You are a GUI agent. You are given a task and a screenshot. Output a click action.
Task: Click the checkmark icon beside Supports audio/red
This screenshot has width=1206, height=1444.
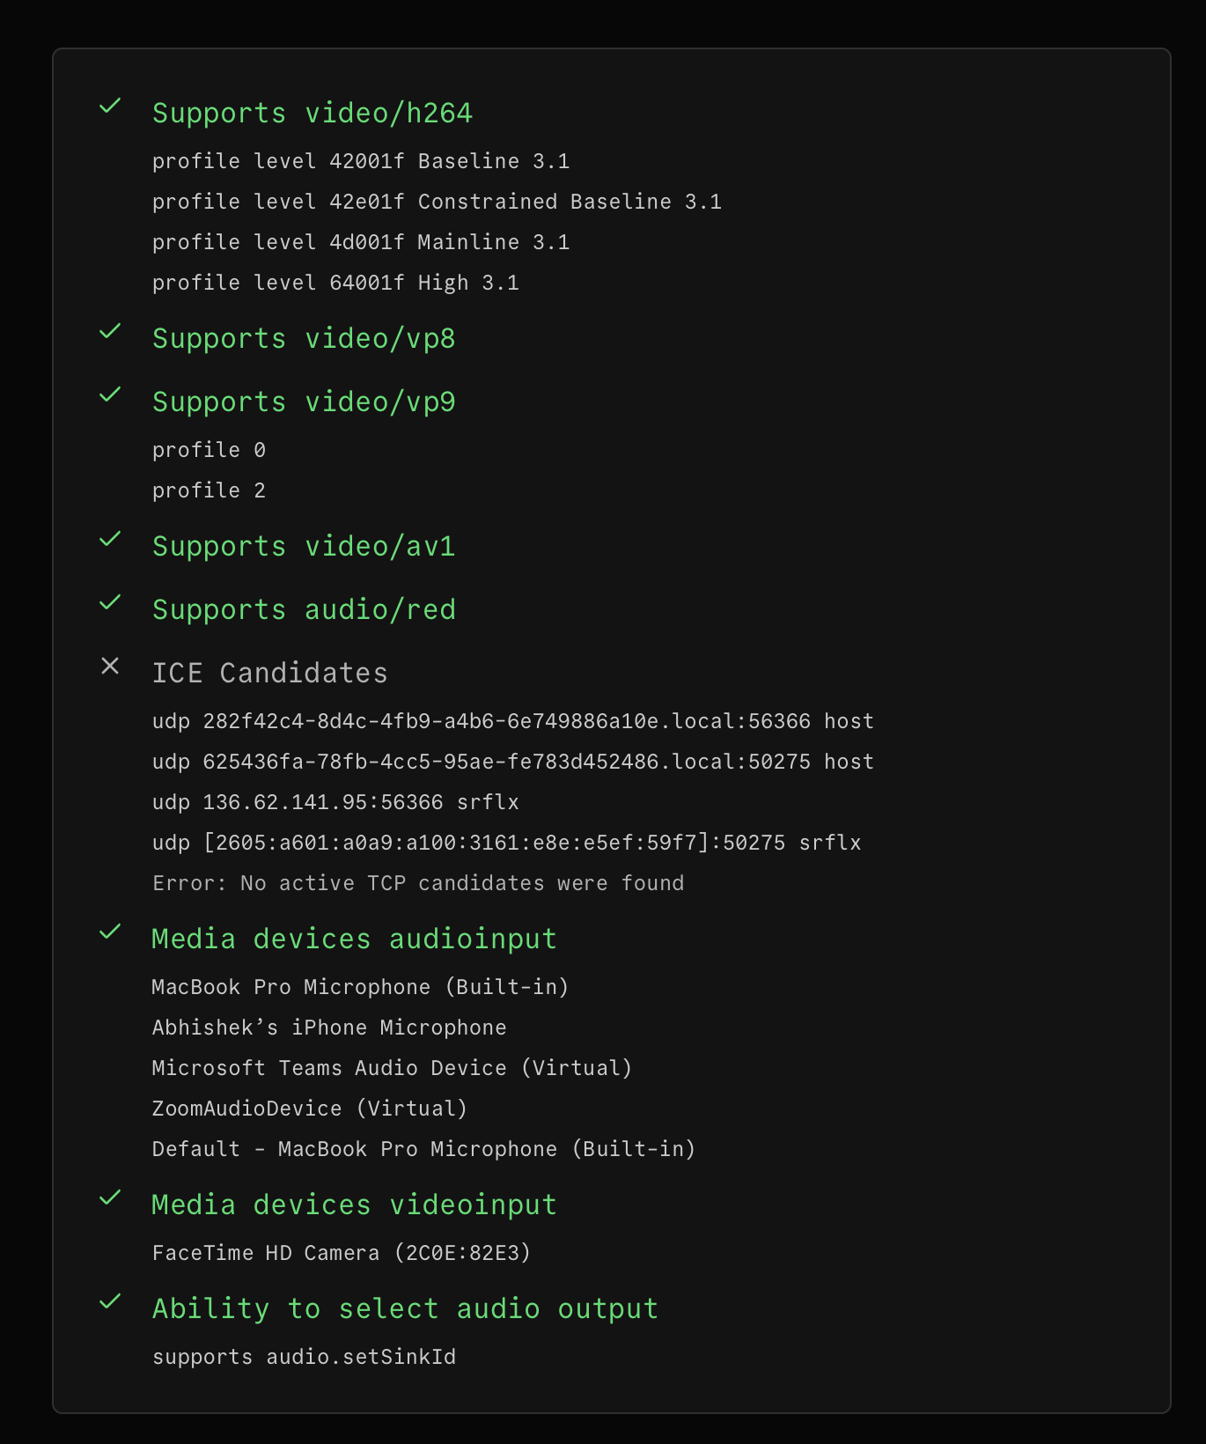click(x=110, y=603)
